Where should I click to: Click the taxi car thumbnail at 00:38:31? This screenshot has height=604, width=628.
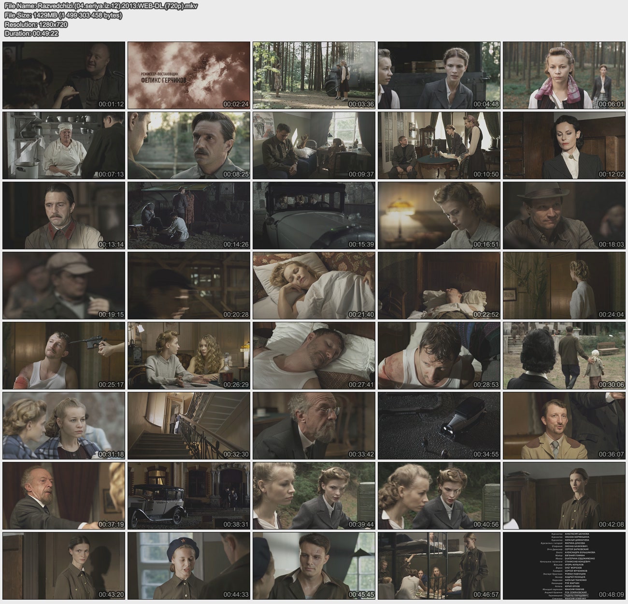189,496
